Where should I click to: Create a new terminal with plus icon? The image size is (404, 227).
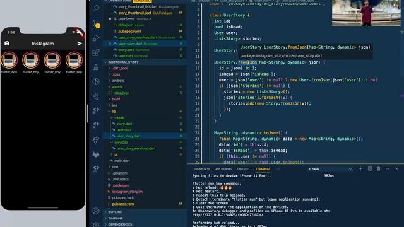pyautogui.click(x=360, y=169)
